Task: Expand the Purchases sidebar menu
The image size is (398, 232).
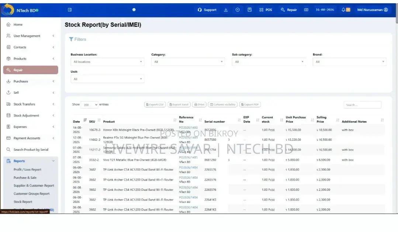Action: (31, 82)
